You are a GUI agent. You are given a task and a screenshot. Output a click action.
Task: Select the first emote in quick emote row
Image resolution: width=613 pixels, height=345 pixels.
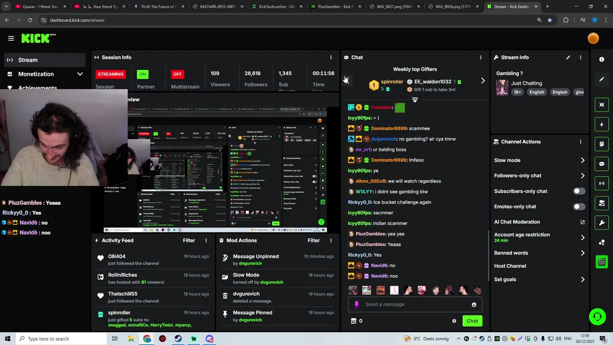(352, 290)
